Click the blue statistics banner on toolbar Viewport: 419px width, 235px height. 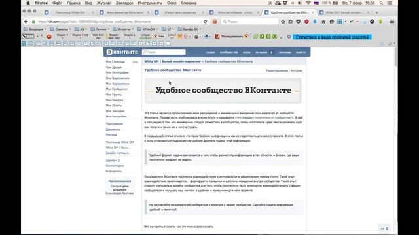coord(332,37)
